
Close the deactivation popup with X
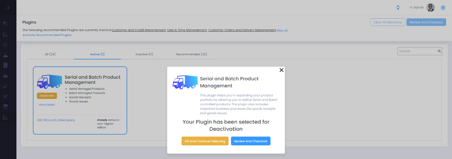pyautogui.click(x=282, y=70)
